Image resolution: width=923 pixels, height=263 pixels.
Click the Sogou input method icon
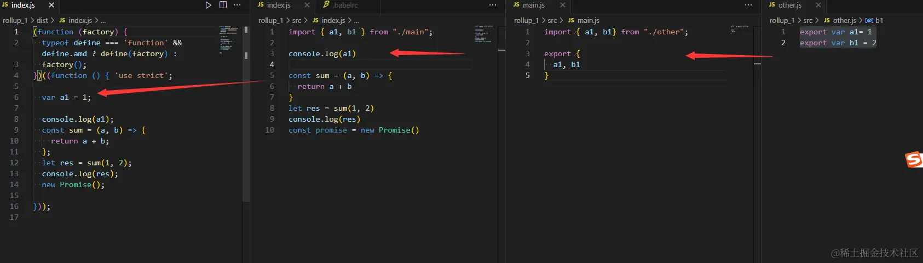click(x=914, y=159)
